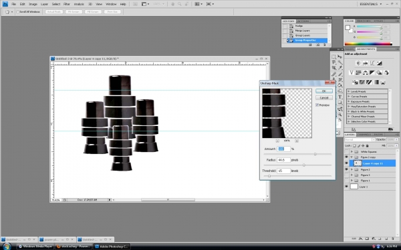The width and height of the screenshot is (401, 250).
Task: Select the Brush tool in toolbox
Action: coord(340,74)
